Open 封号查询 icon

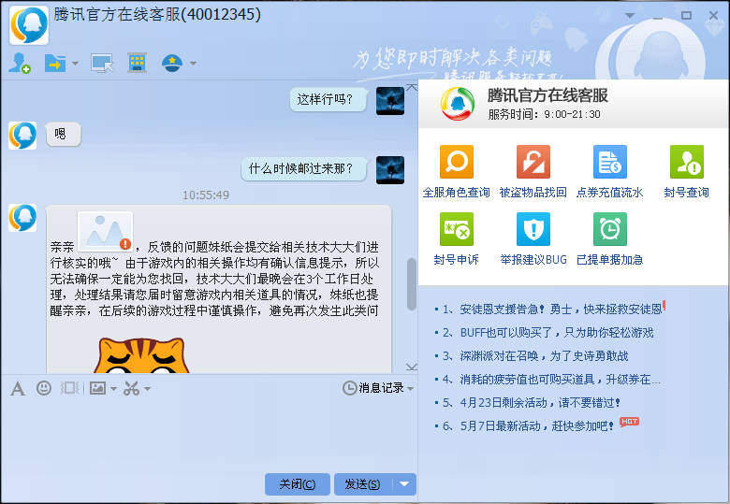click(x=687, y=162)
